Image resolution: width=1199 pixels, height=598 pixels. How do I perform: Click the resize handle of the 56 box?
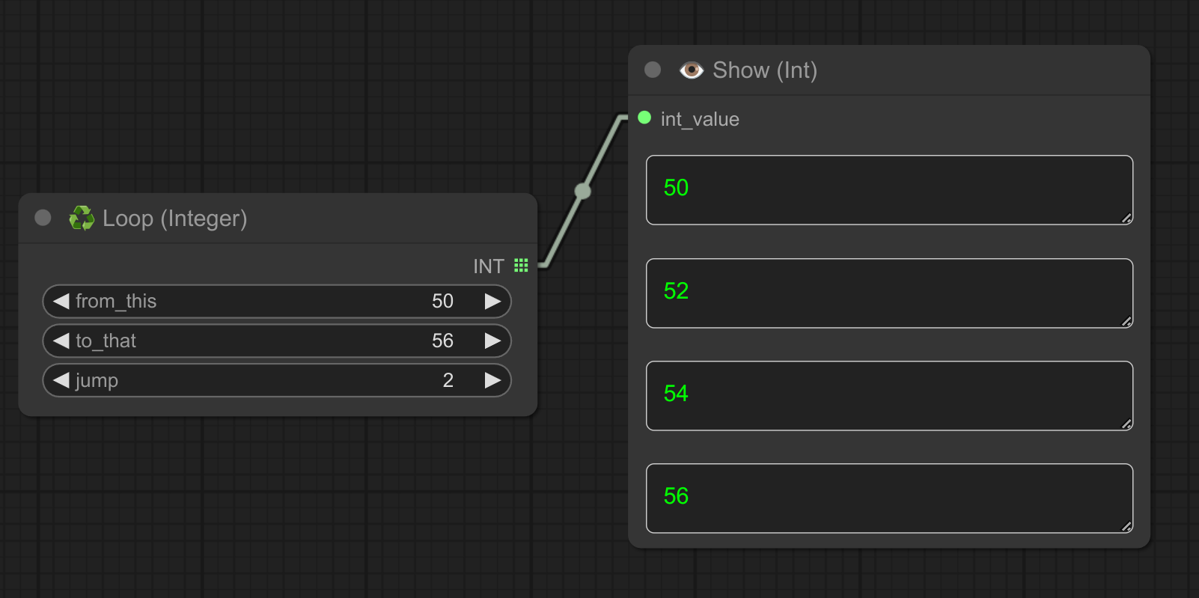tap(1126, 527)
